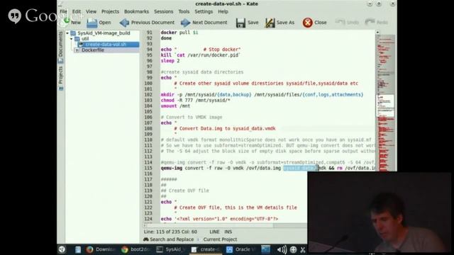Click 'umount' on line 104
The image size is (454, 255).
[x=169, y=106]
